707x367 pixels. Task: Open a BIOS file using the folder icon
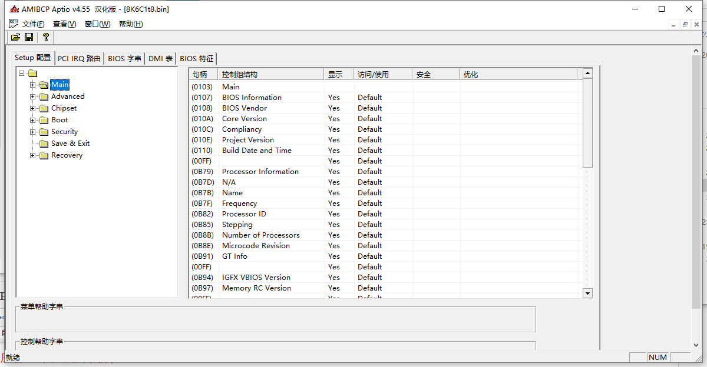click(x=15, y=36)
